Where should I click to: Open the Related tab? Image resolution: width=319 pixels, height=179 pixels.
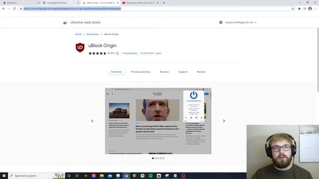point(201,72)
